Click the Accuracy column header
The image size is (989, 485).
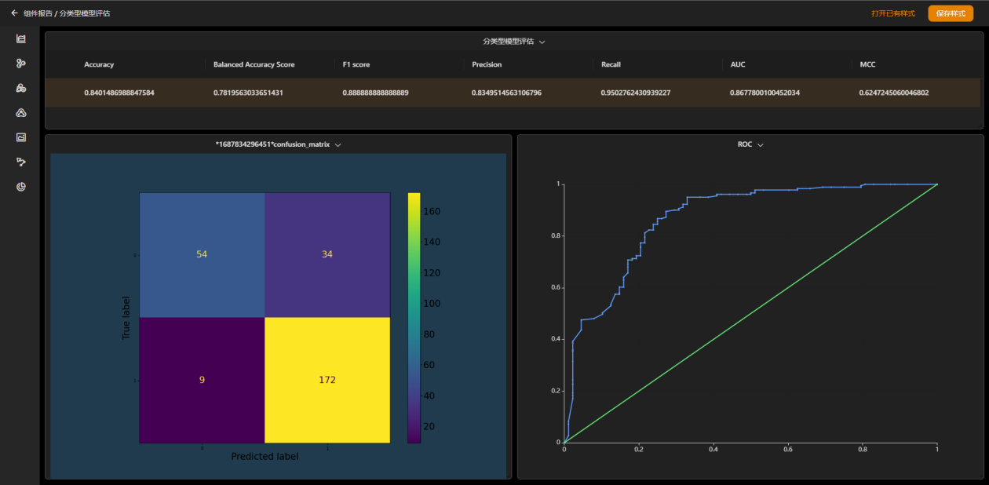(x=99, y=64)
